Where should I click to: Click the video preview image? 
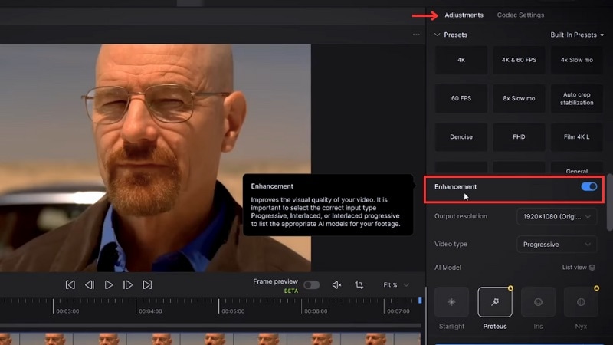click(156, 158)
